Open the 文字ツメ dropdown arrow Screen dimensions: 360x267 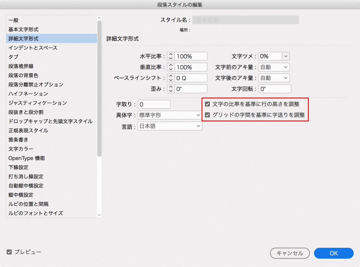click(x=286, y=56)
